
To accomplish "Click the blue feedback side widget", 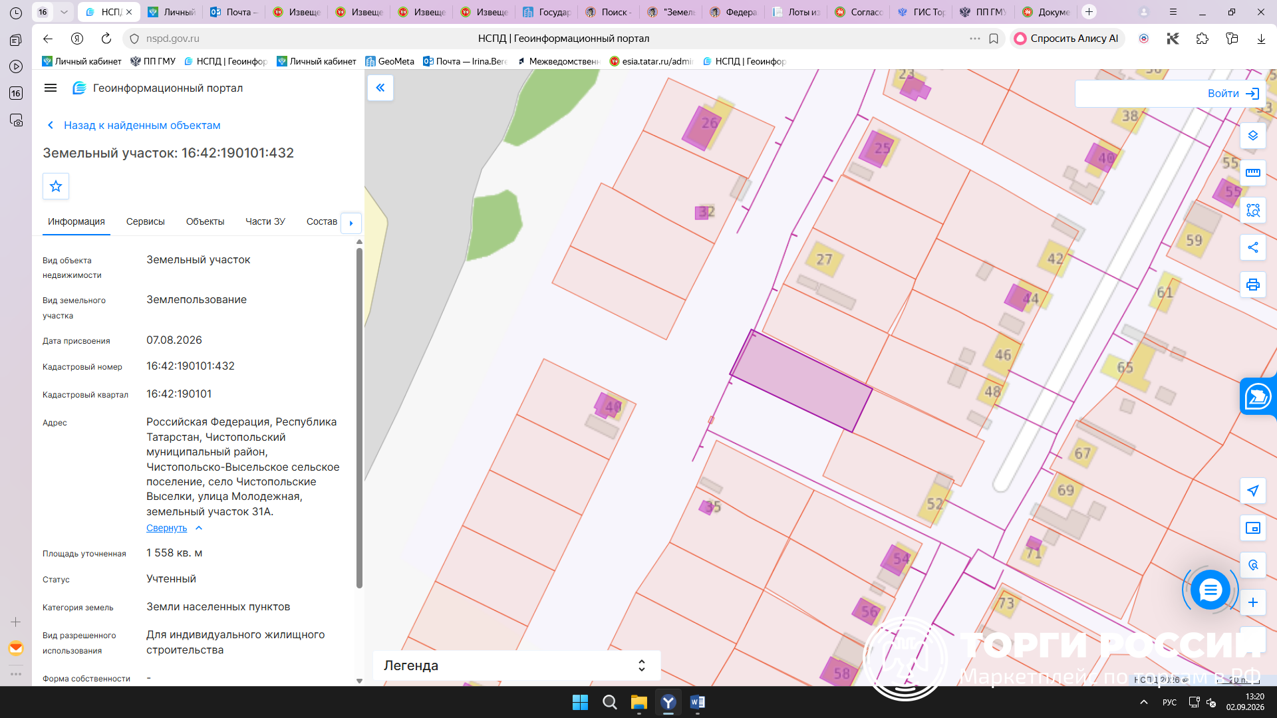I will 1258,397.
